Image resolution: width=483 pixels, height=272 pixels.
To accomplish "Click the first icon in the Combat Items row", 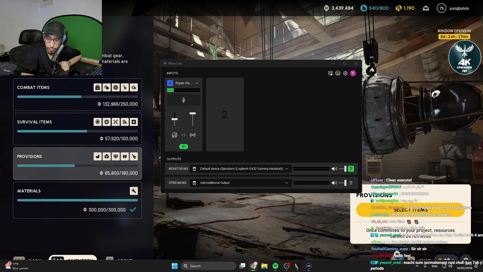I will [97, 88].
